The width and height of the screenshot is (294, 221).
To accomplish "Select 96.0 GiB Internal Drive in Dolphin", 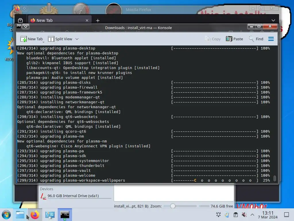I will [x=76, y=196].
